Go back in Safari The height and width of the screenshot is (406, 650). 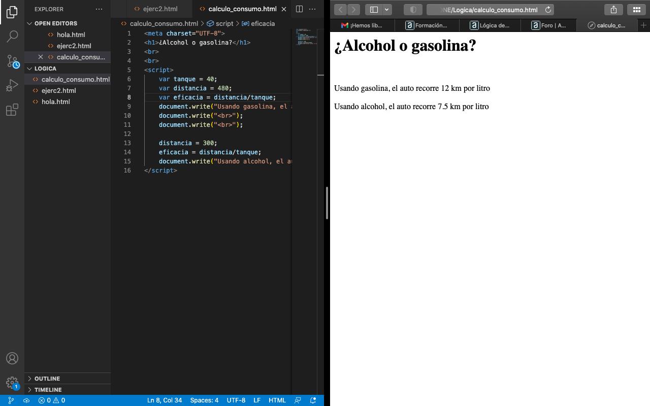coord(340,10)
